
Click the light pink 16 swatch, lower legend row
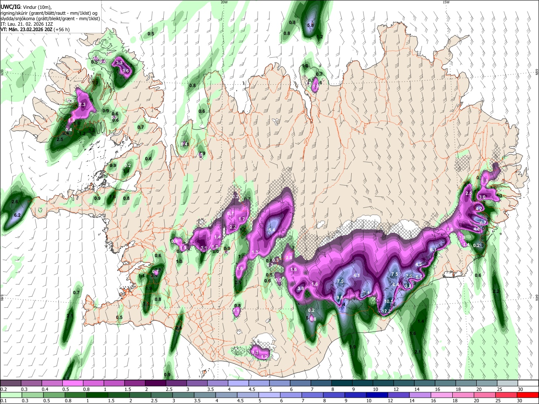tap(441, 395)
